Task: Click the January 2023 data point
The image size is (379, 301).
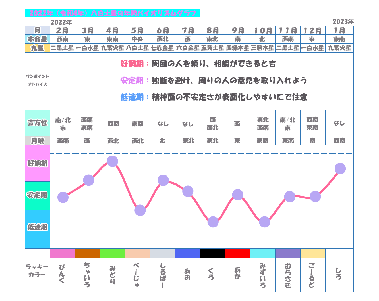Action: [340, 169]
